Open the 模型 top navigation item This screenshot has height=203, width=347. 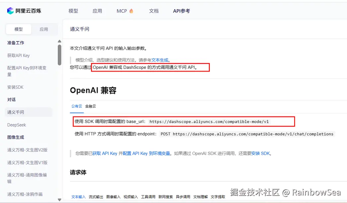73,11
